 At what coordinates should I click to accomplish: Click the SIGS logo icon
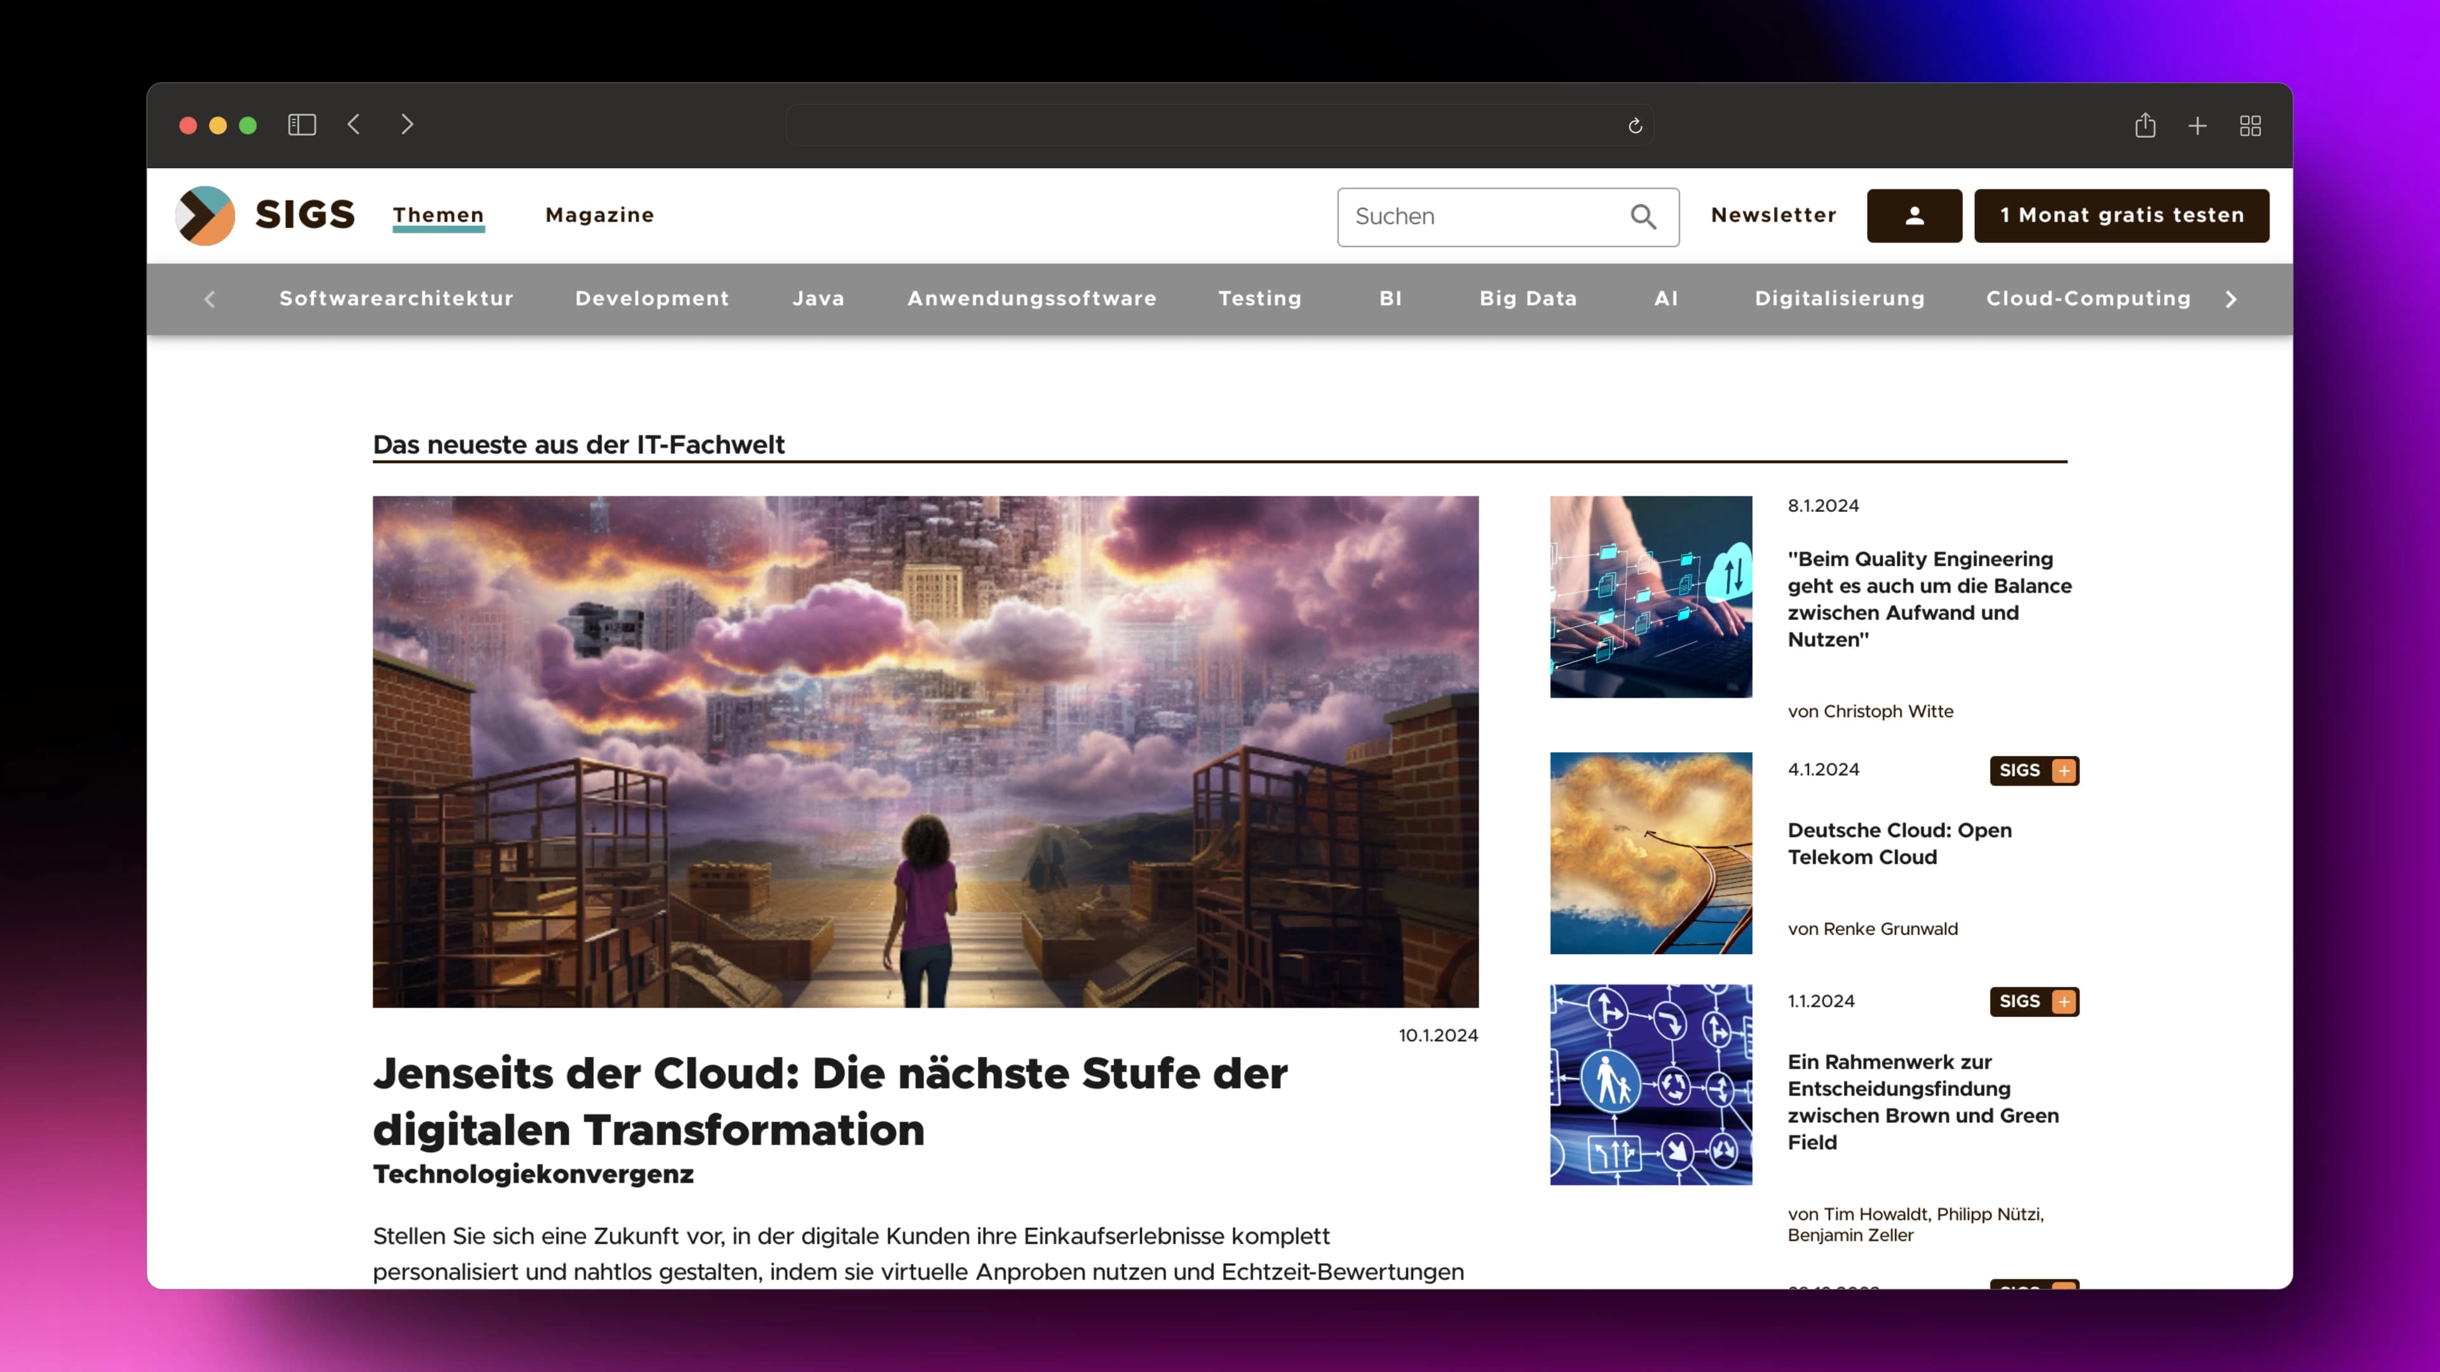point(205,215)
